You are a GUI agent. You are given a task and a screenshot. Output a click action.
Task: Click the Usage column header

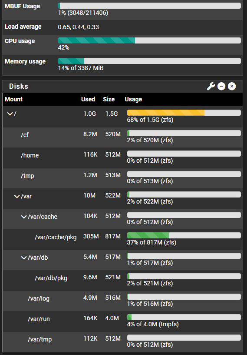pyautogui.click(x=133, y=99)
